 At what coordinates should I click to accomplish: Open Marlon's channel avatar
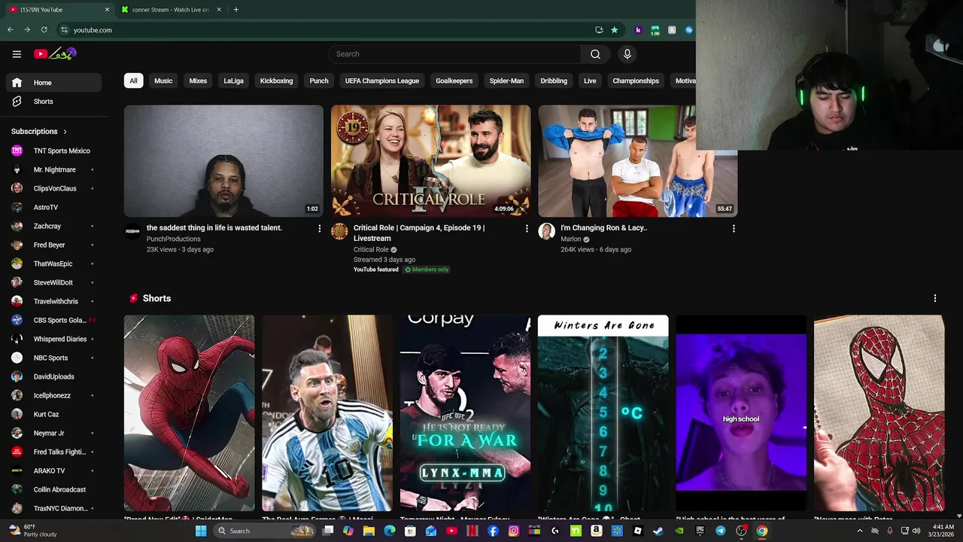pyautogui.click(x=546, y=231)
